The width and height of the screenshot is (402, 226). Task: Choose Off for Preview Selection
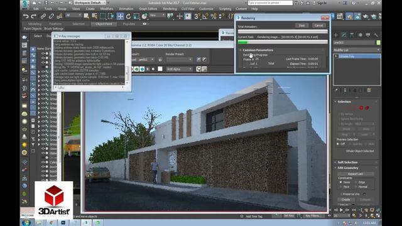[338, 144]
